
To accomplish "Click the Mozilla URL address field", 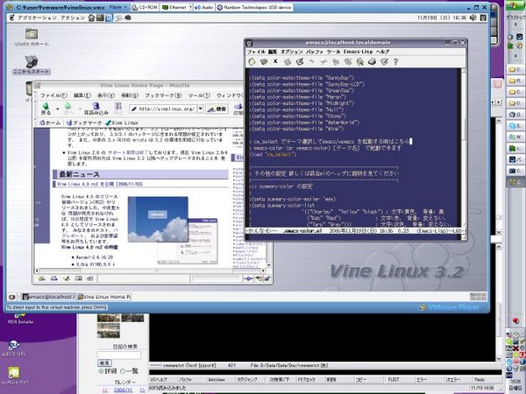I will tap(163, 109).
